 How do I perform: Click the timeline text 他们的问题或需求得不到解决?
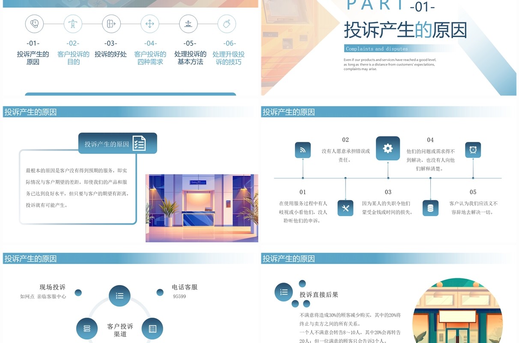[430, 160]
